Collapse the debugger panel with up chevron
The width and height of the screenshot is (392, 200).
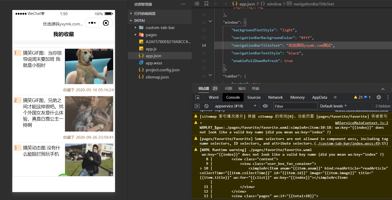(383, 89)
